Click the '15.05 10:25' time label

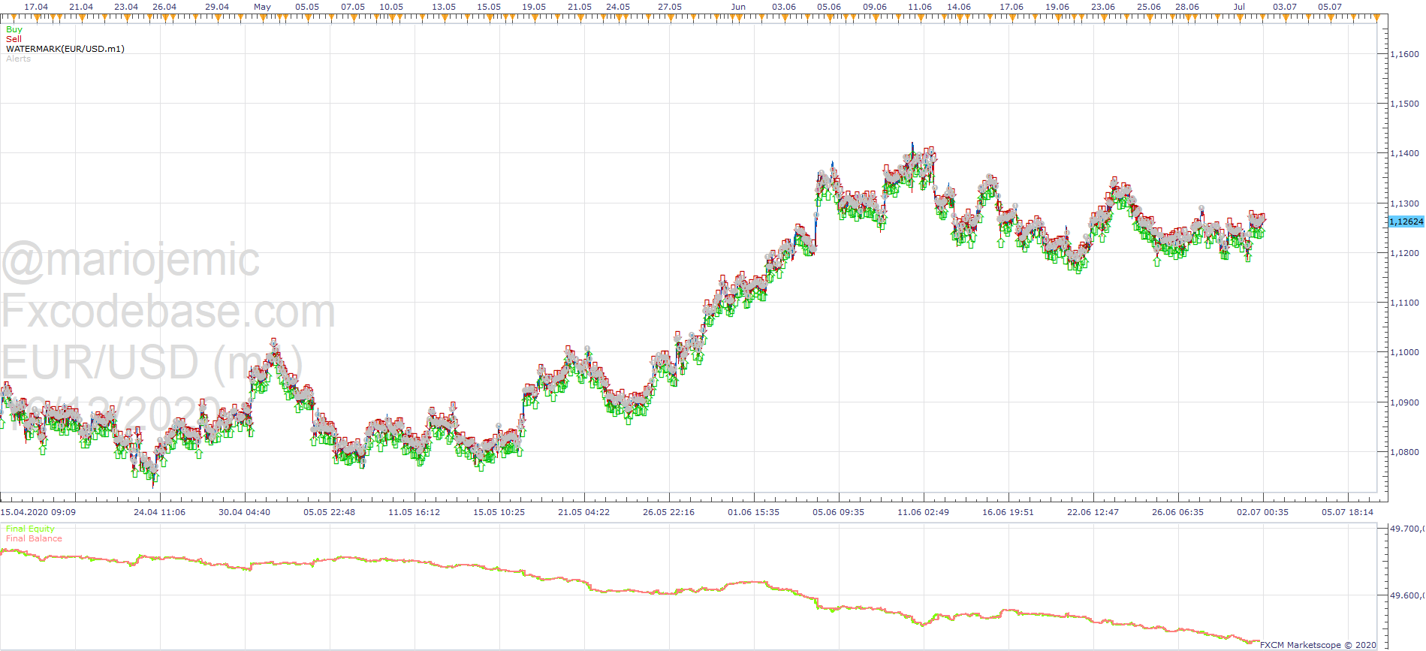click(x=499, y=512)
